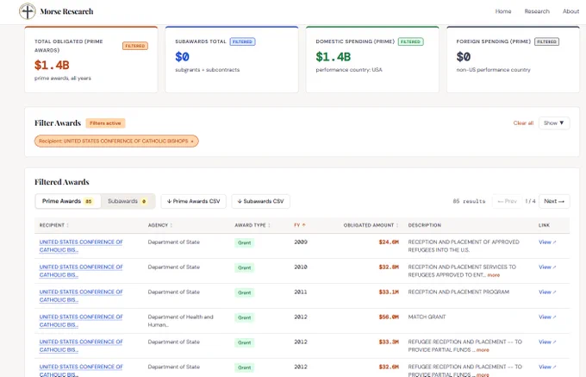View link for the $33.1M award
This screenshot has height=377, width=586.
click(x=547, y=292)
